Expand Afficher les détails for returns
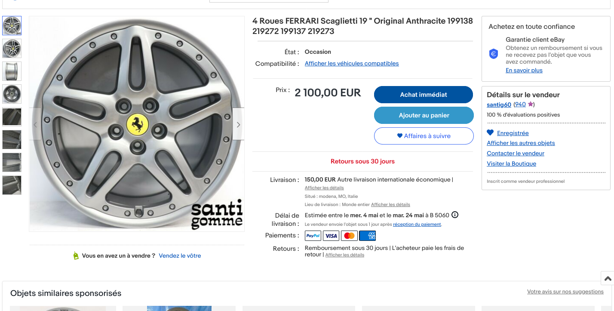 (x=344, y=255)
